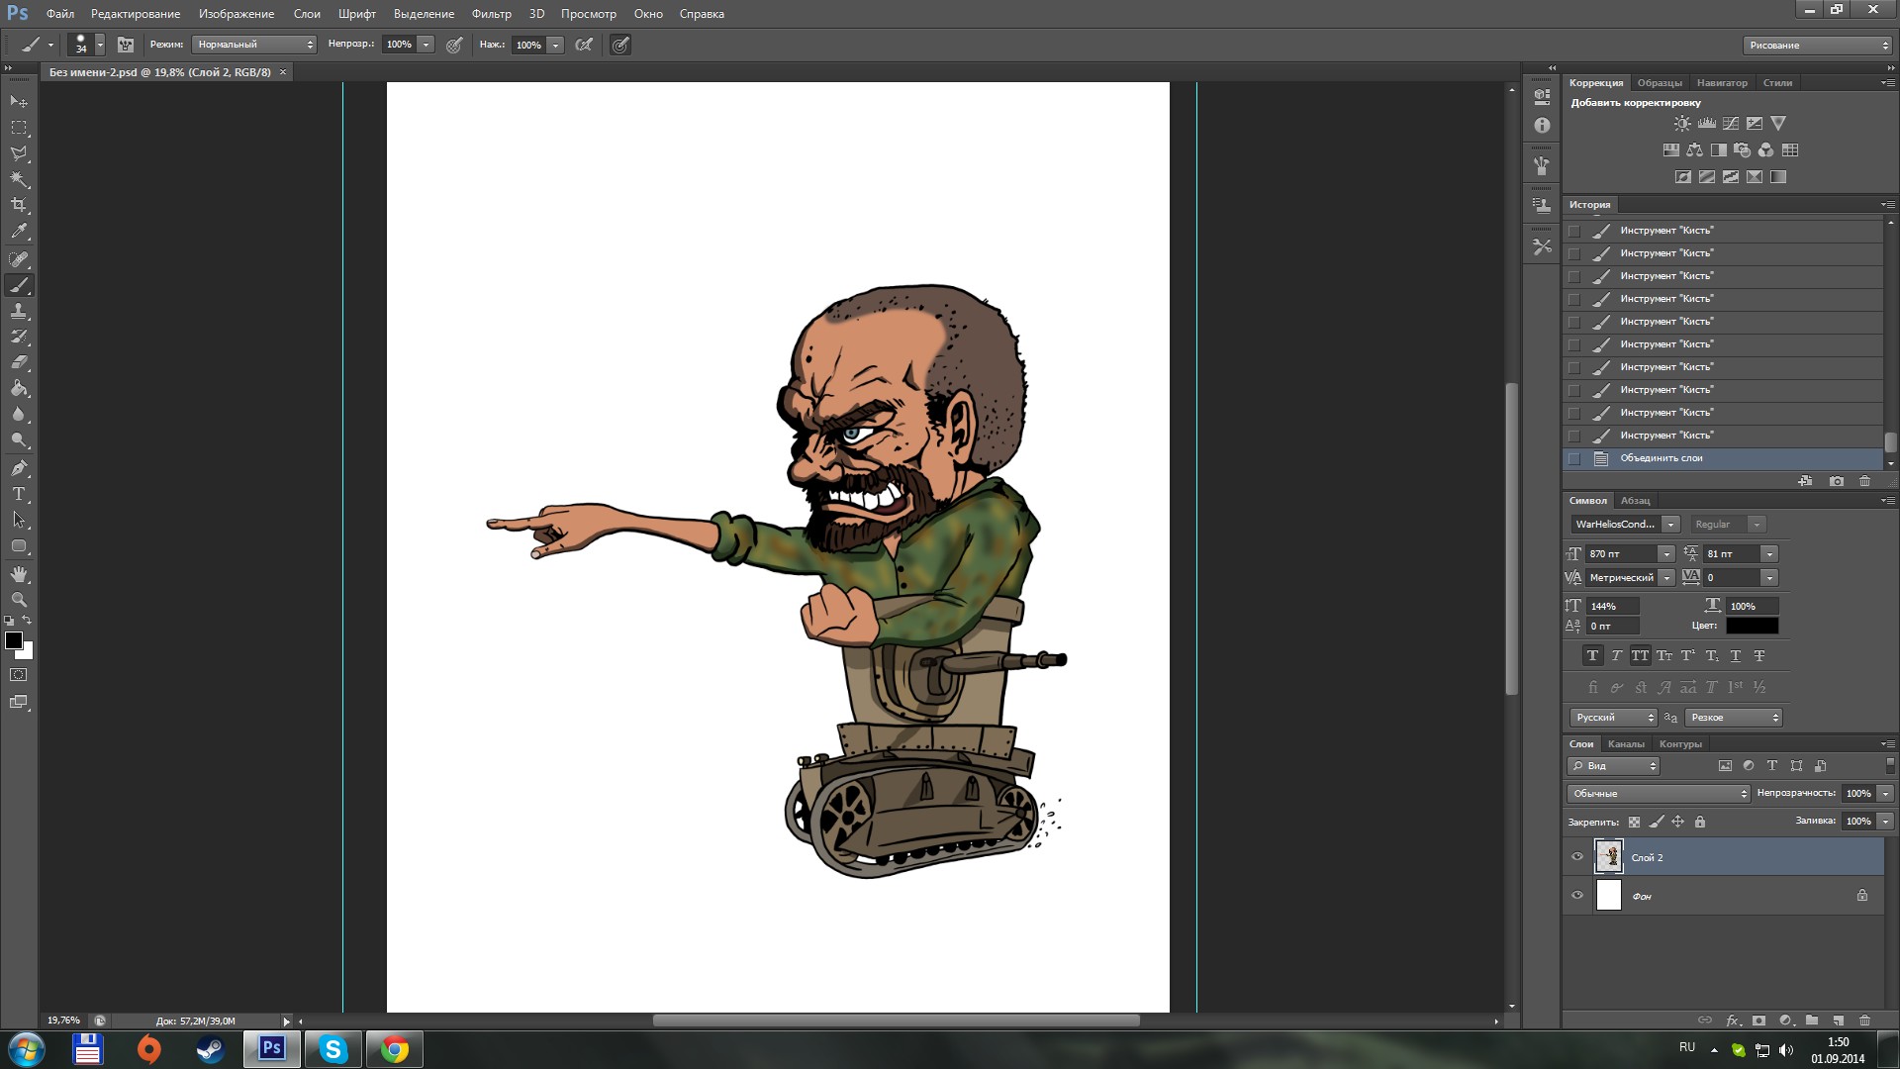The width and height of the screenshot is (1900, 1069).
Task: Open Abзац paragraph tab
Action: click(x=1635, y=501)
